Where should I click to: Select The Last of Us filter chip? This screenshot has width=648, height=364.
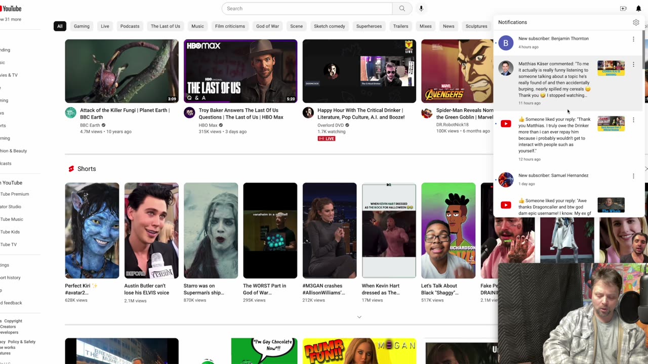click(x=165, y=26)
